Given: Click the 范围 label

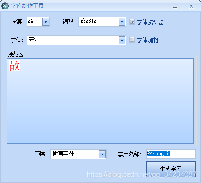Looking at the screenshot, I should 41,154.
